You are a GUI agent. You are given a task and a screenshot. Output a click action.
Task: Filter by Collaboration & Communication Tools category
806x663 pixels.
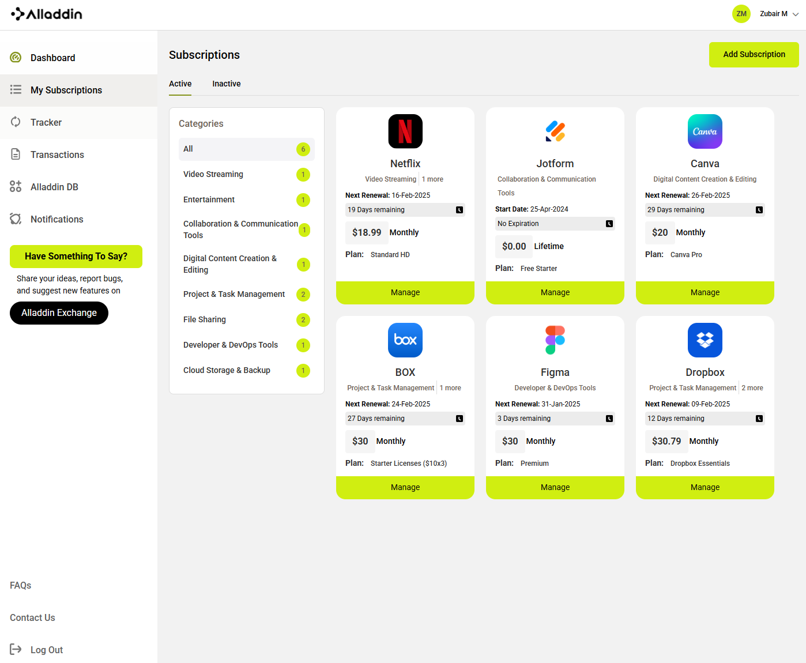(x=247, y=229)
